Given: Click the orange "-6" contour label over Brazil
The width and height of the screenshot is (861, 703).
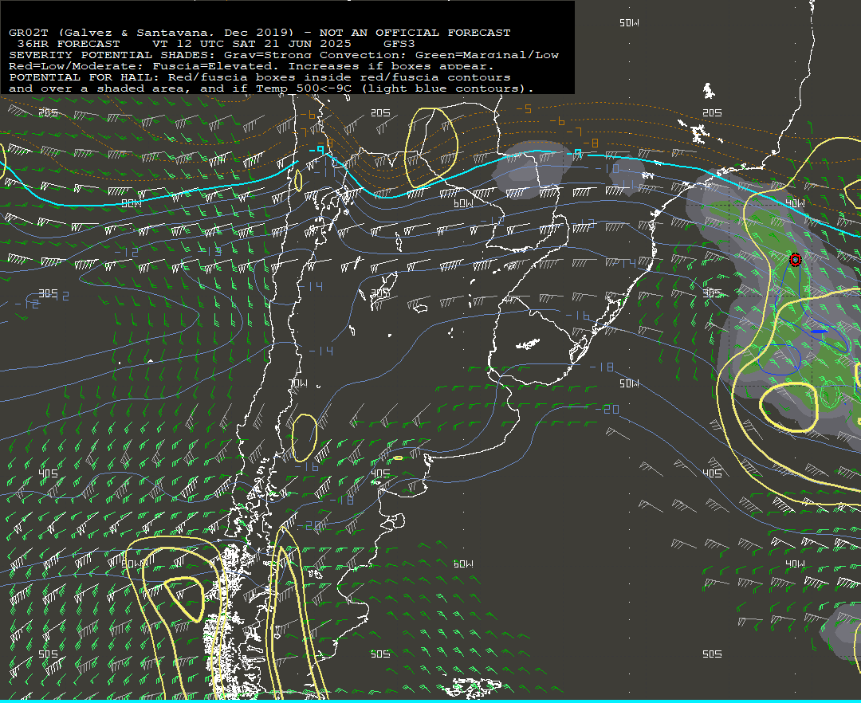Looking at the screenshot, I should [556, 121].
